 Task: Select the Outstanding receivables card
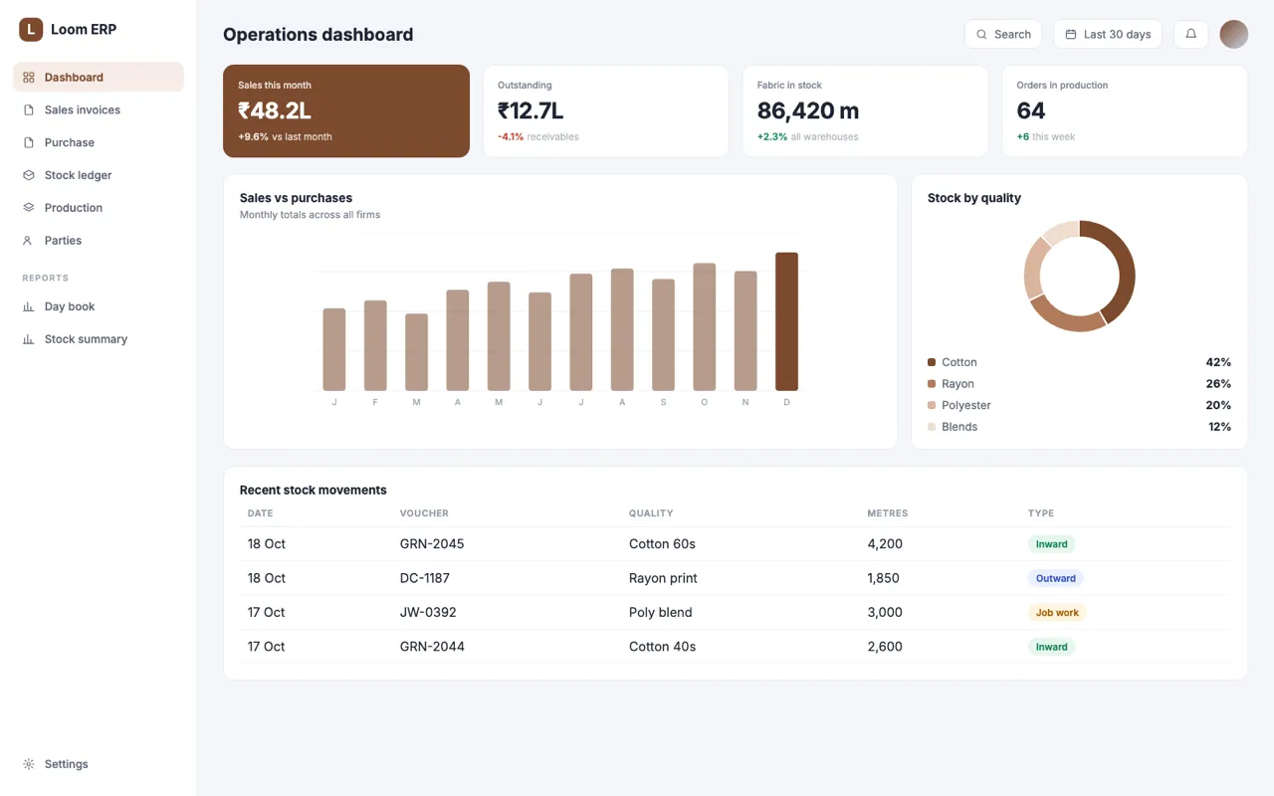[x=606, y=111]
